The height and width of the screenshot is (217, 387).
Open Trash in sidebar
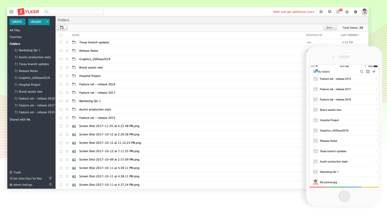click(x=15, y=173)
